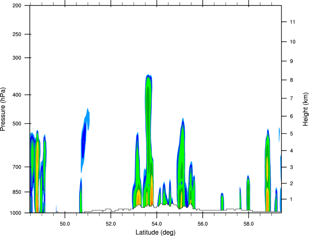Image resolution: width=309 pixels, height=236 pixels.
Task: Click the 4 km height label
Action: coord(292,151)
